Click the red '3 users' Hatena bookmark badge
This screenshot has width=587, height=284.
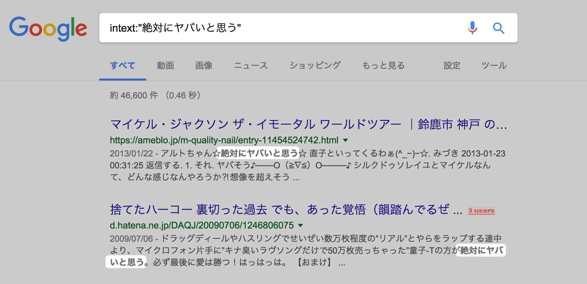[481, 211]
